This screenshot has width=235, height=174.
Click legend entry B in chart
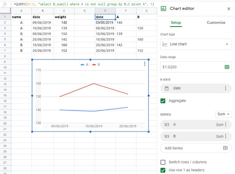(x=96, y=65)
